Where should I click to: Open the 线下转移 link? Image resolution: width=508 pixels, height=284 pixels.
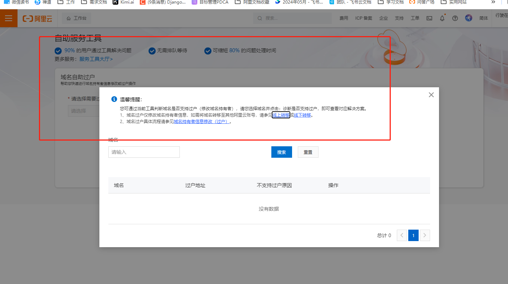(x=302, y=115)
